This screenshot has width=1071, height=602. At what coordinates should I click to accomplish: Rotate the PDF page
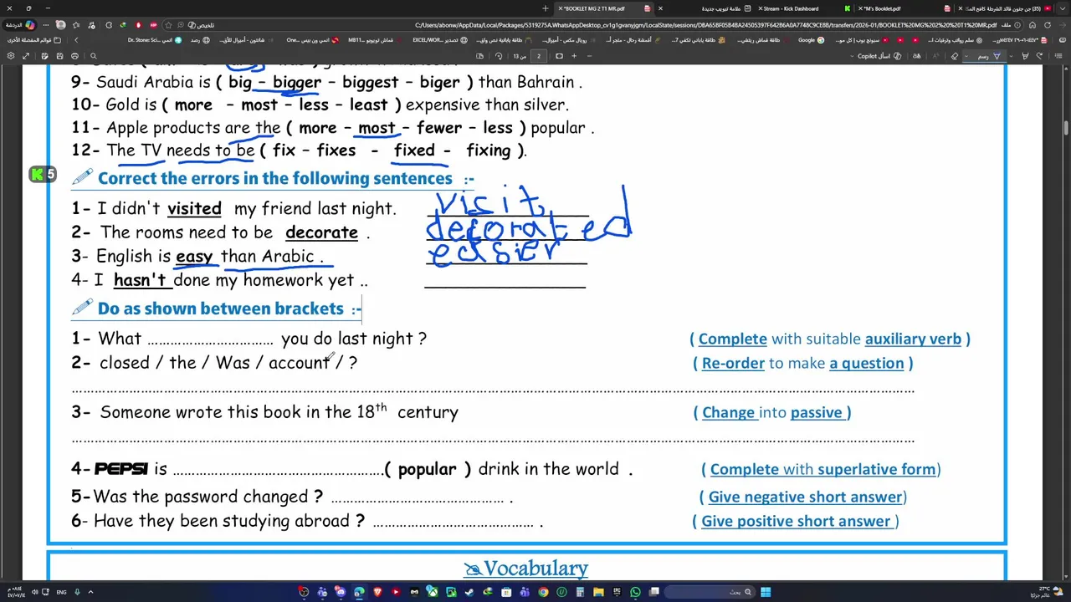click(499, 56)
